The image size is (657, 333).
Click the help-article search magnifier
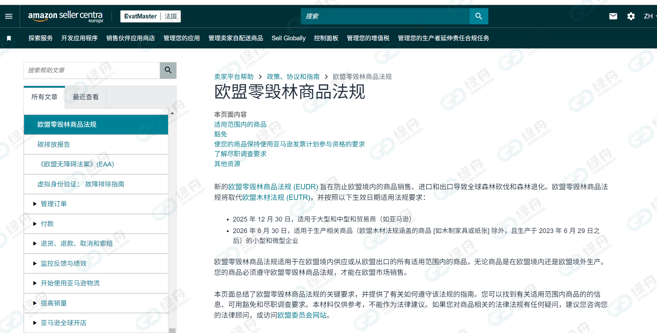pyautogui.click(x=168, y=70)
